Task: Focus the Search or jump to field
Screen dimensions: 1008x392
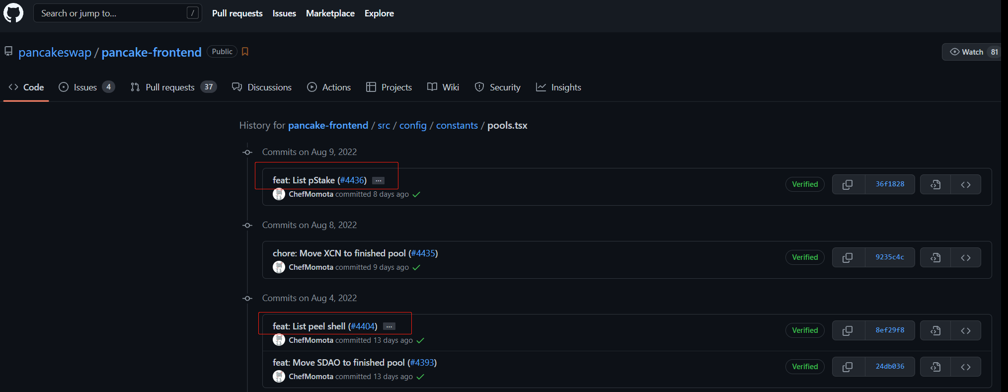Action: pos(118,13)
